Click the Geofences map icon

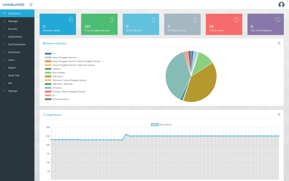[x=5, y=52]
